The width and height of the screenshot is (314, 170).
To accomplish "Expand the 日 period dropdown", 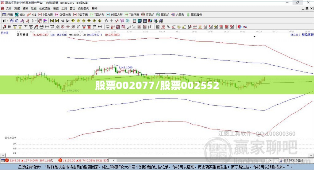I will click(7, 21).
